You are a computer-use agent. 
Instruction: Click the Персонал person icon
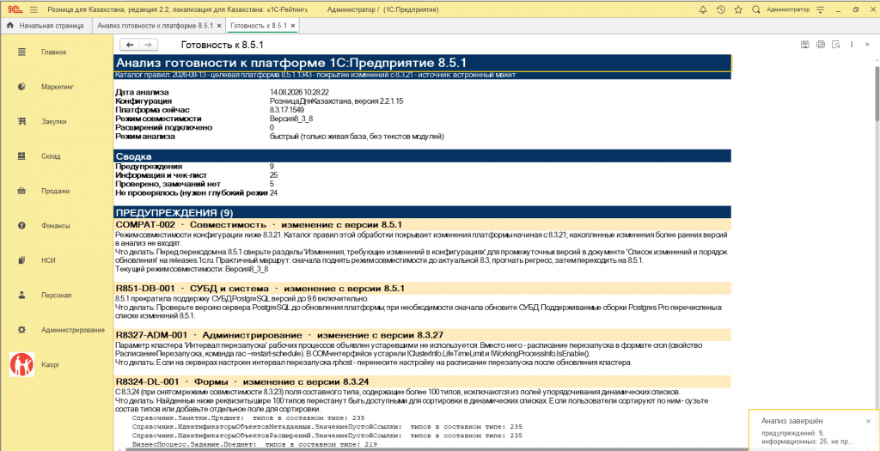pyautogui.click(x=21, y=295)
